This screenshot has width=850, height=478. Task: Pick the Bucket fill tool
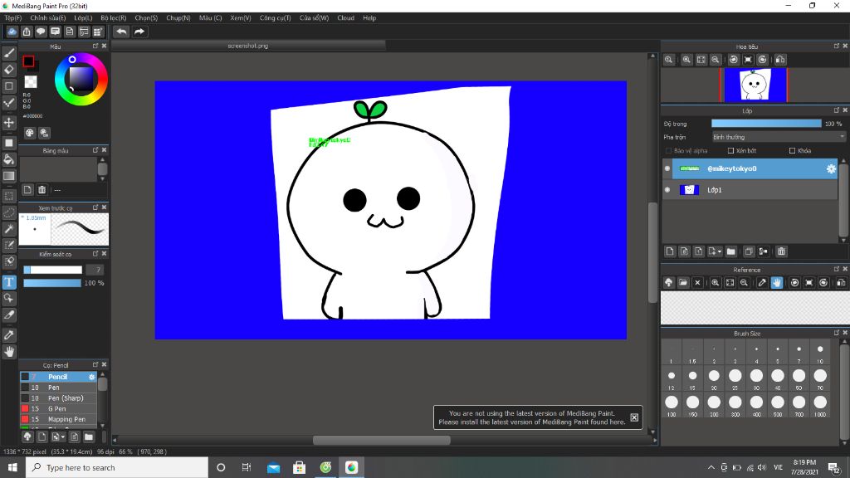(x=9, y=159)
